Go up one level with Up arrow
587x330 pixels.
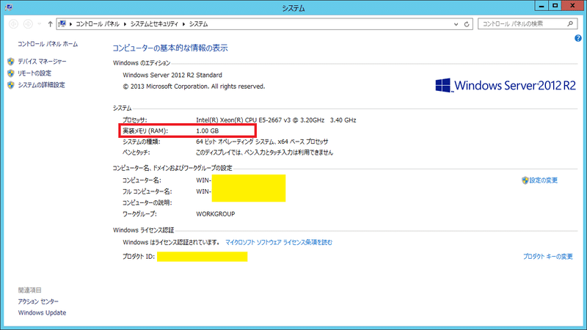coord(50,24)
